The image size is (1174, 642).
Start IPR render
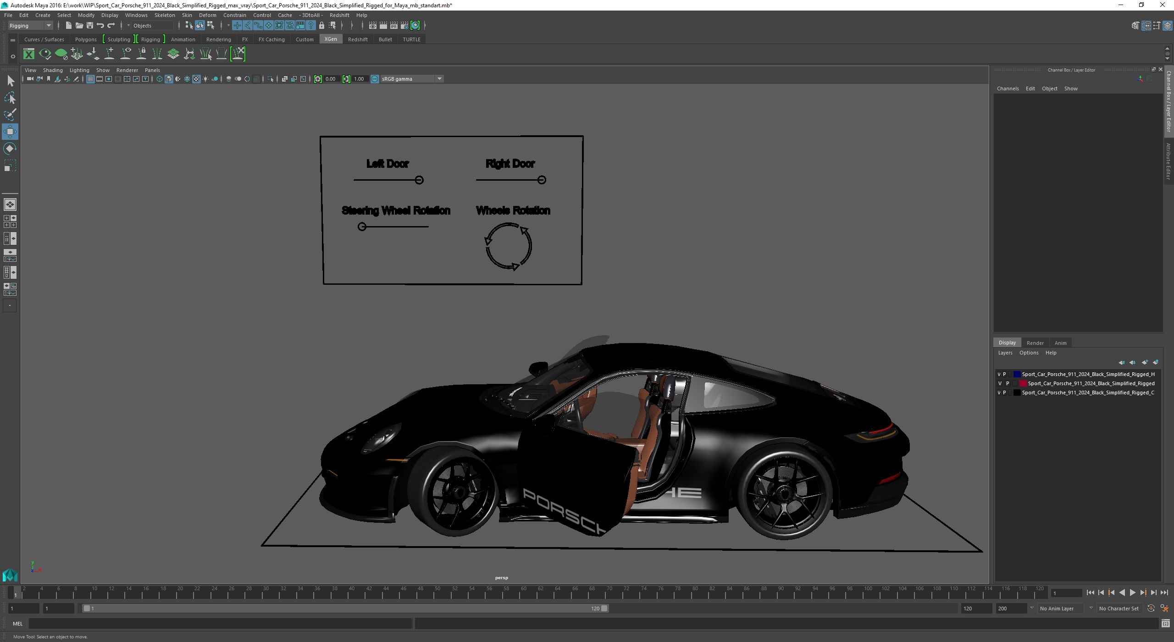[x=394, y=26]
